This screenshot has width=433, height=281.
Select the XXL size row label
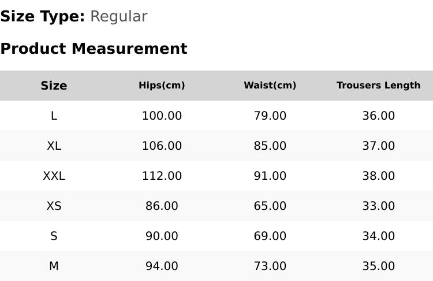click(x=54, y=176)
